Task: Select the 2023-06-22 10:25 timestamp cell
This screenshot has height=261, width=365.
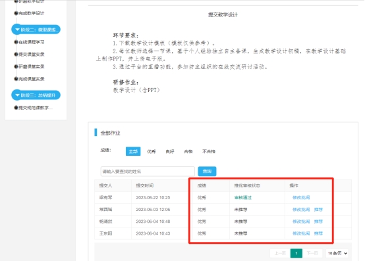Action: point(153,198)
